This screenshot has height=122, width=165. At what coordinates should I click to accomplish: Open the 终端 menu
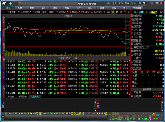coord(127,4)
